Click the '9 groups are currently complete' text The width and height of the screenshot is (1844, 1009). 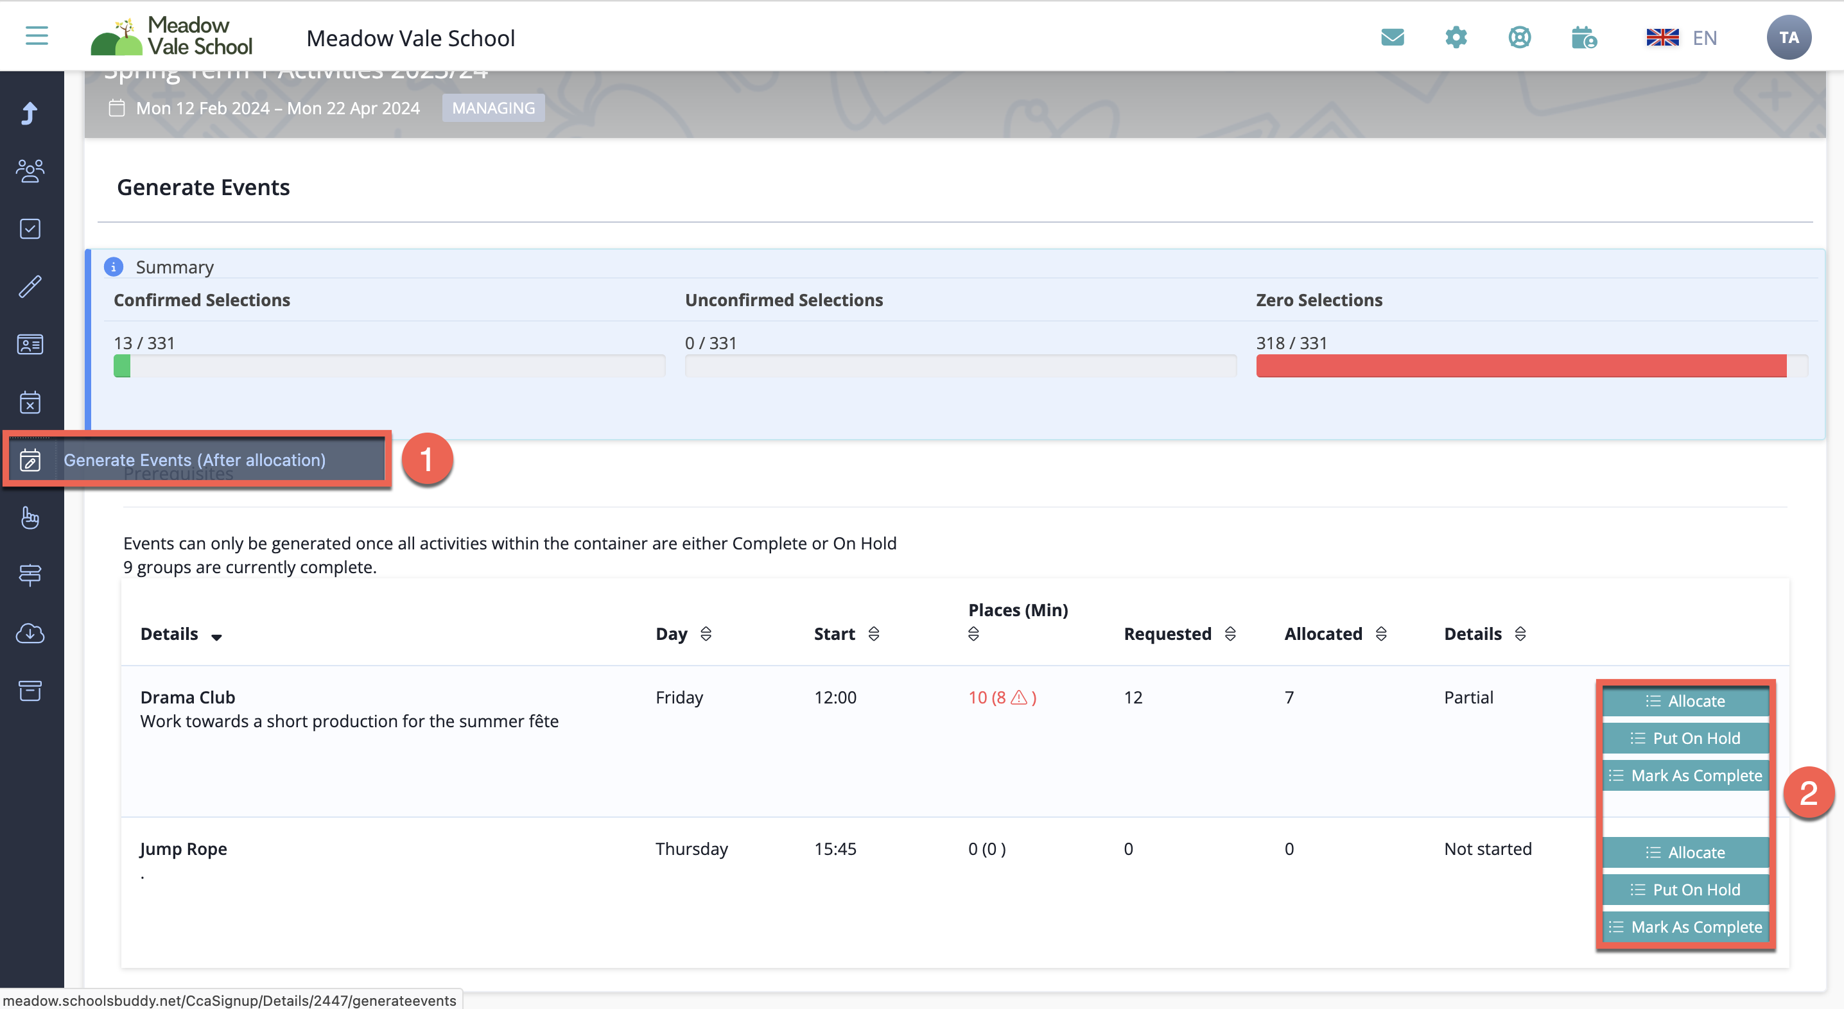(x=250, y=567)
